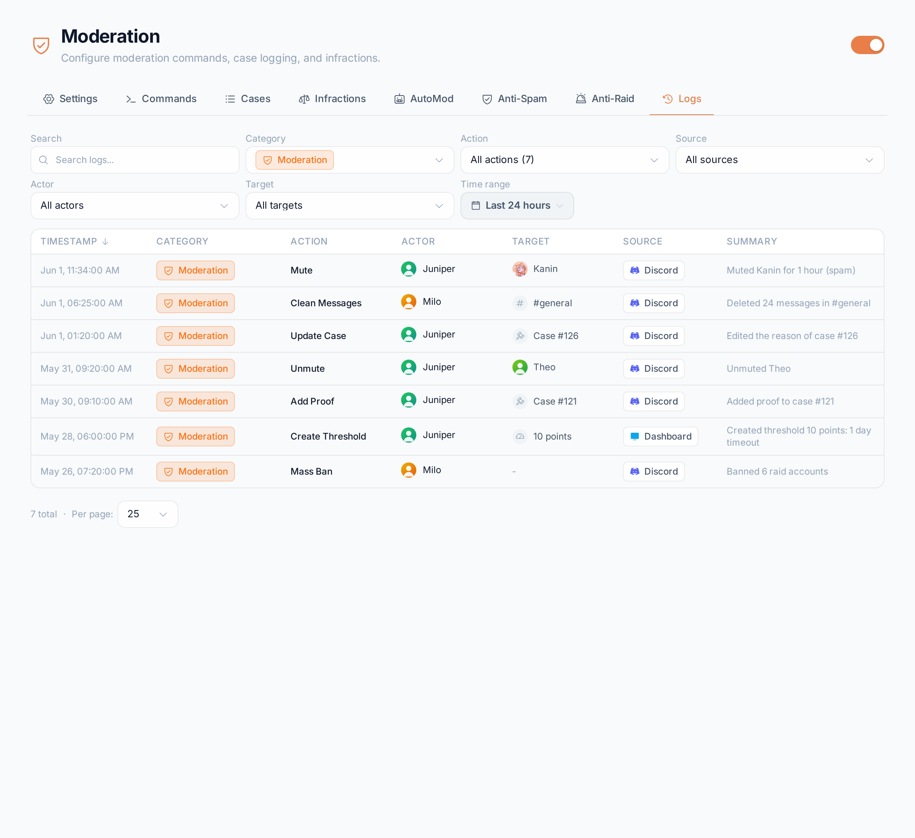Click Juniper's avatar in Create Threshold row
This screenshot has height=838, width=915.
408,435
